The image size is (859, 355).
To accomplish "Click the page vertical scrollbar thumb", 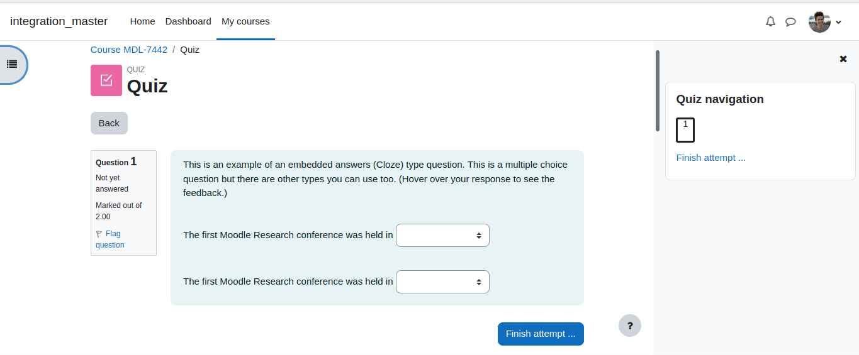I will tap(657, 90).
